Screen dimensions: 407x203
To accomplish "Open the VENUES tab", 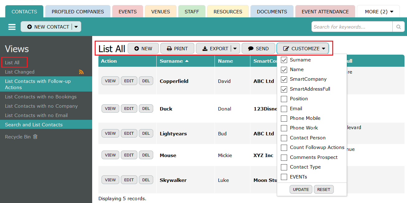I will [161, 11].
